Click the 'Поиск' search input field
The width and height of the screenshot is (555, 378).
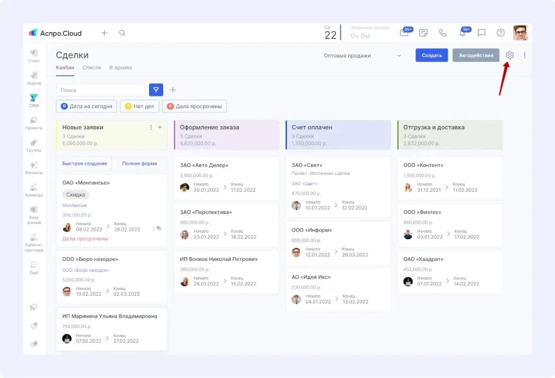point(100,90)
